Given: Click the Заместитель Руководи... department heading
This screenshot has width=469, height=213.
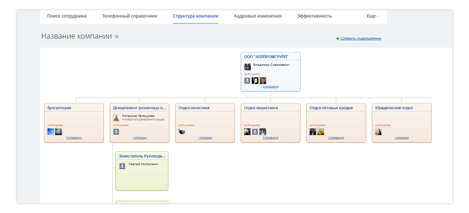Looking at the screenshot, I should click(142, 156).
